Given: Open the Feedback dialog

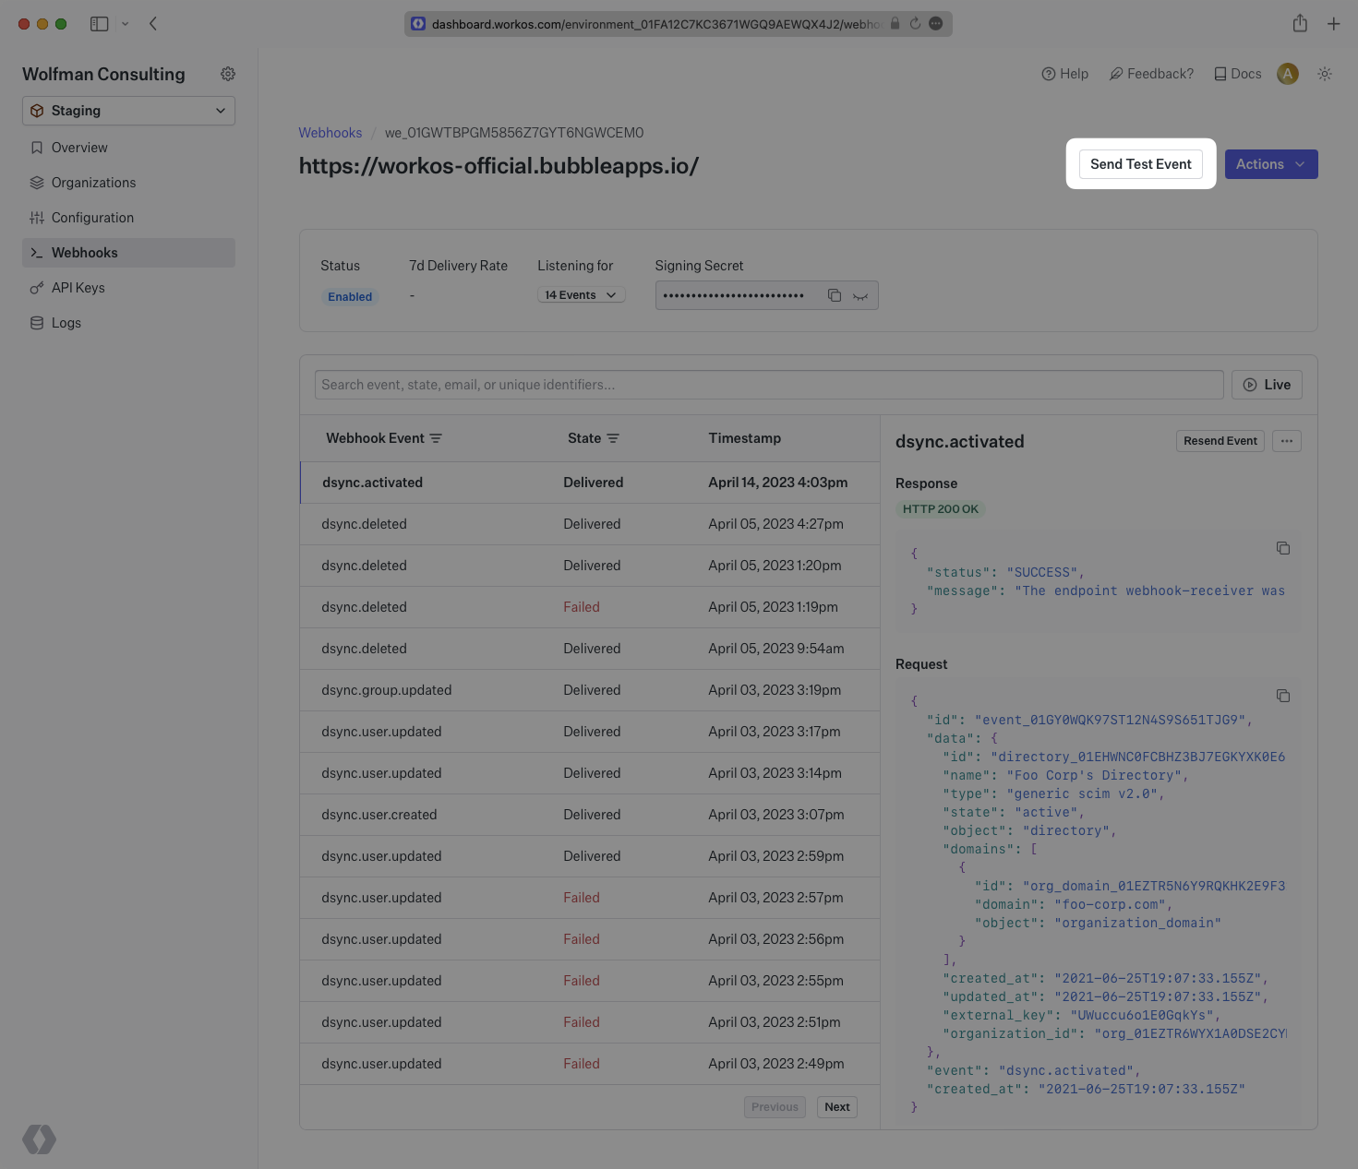Looking at the screenshot, I should [x=1150, y=74].
